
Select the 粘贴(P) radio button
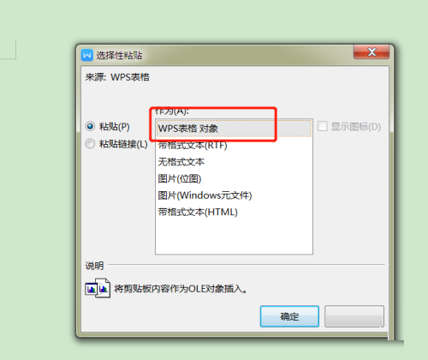(90, 126)
